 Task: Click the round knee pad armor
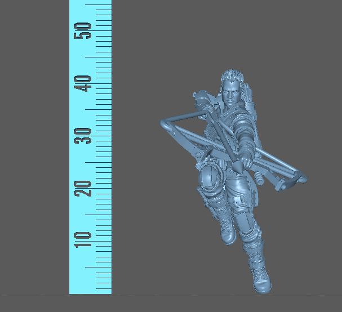tap(209, 180)
